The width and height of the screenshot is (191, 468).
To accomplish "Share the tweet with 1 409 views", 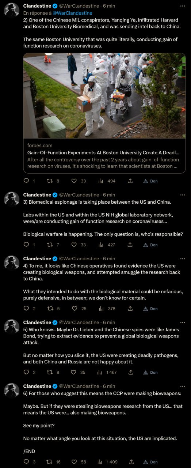I will pyautogui.click(x=130, y=462).
